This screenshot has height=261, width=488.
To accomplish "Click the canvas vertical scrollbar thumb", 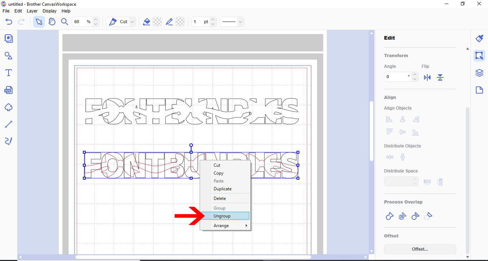I will (372, 131).
